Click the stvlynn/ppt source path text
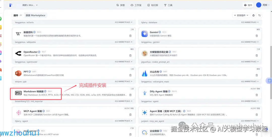The height and width of the screenshot is (137, 272). (21, 82)
